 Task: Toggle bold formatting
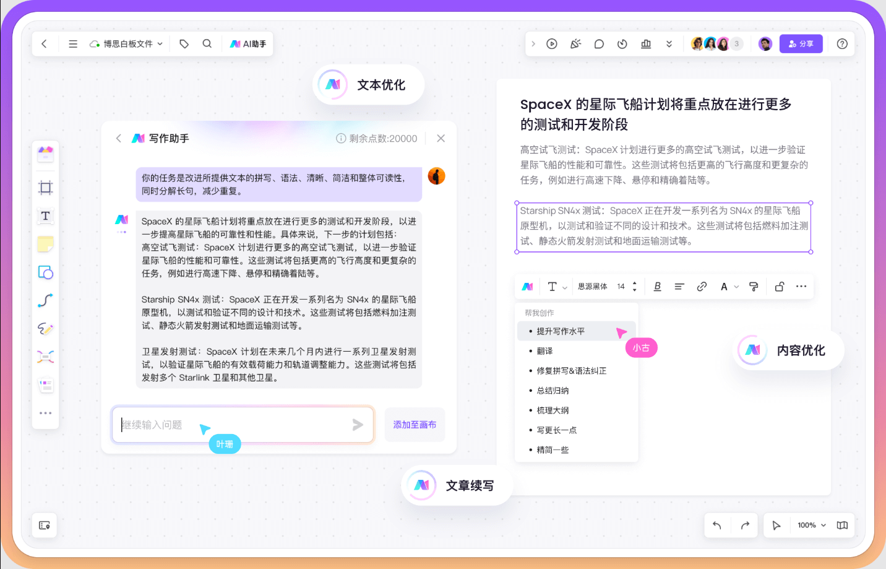coord(658,287)
